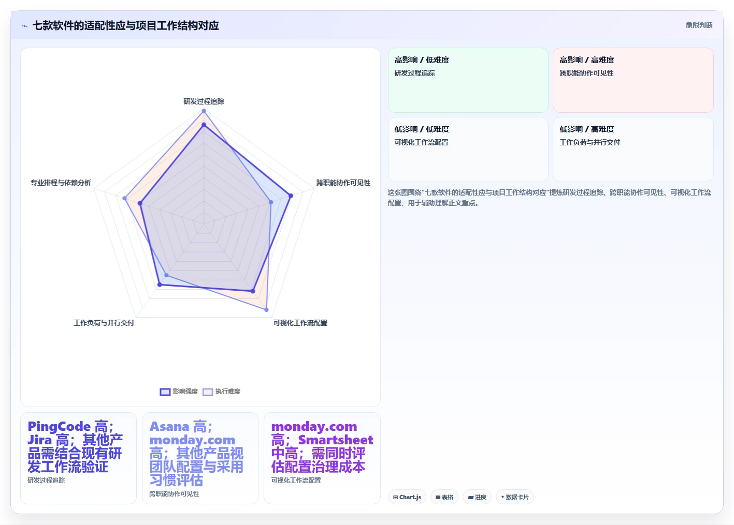Open the 低影响 / 高难度 quadrant card
This screenshot has width=734, height=525.
click(633, 149)
